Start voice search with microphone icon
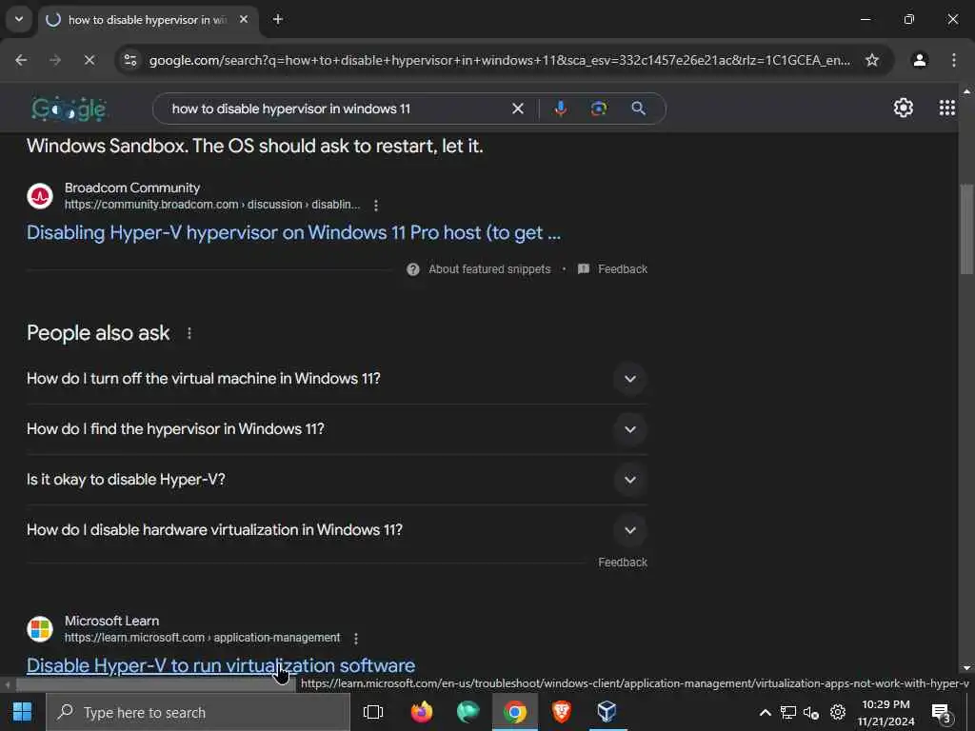The width and height of the screenshot is (975, 731). point(560,109)
